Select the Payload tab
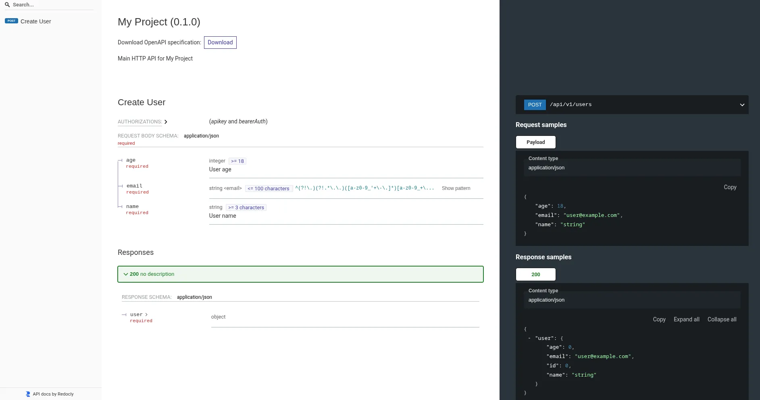 pos(535,142)
